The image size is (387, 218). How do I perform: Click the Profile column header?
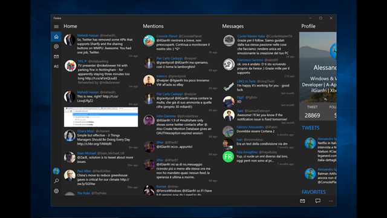pyautogui.click(x=308, y=26)
